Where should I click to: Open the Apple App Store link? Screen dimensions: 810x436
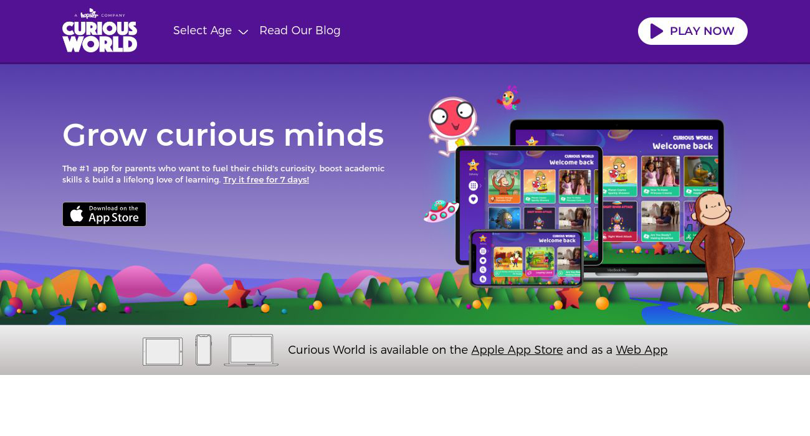(517, 350)
